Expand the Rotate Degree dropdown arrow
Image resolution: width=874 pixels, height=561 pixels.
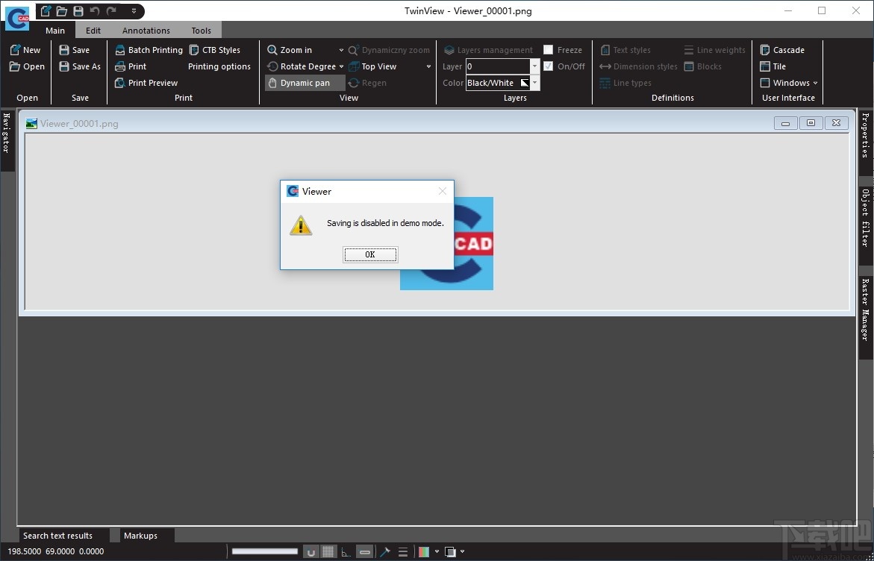pos(341,66)
